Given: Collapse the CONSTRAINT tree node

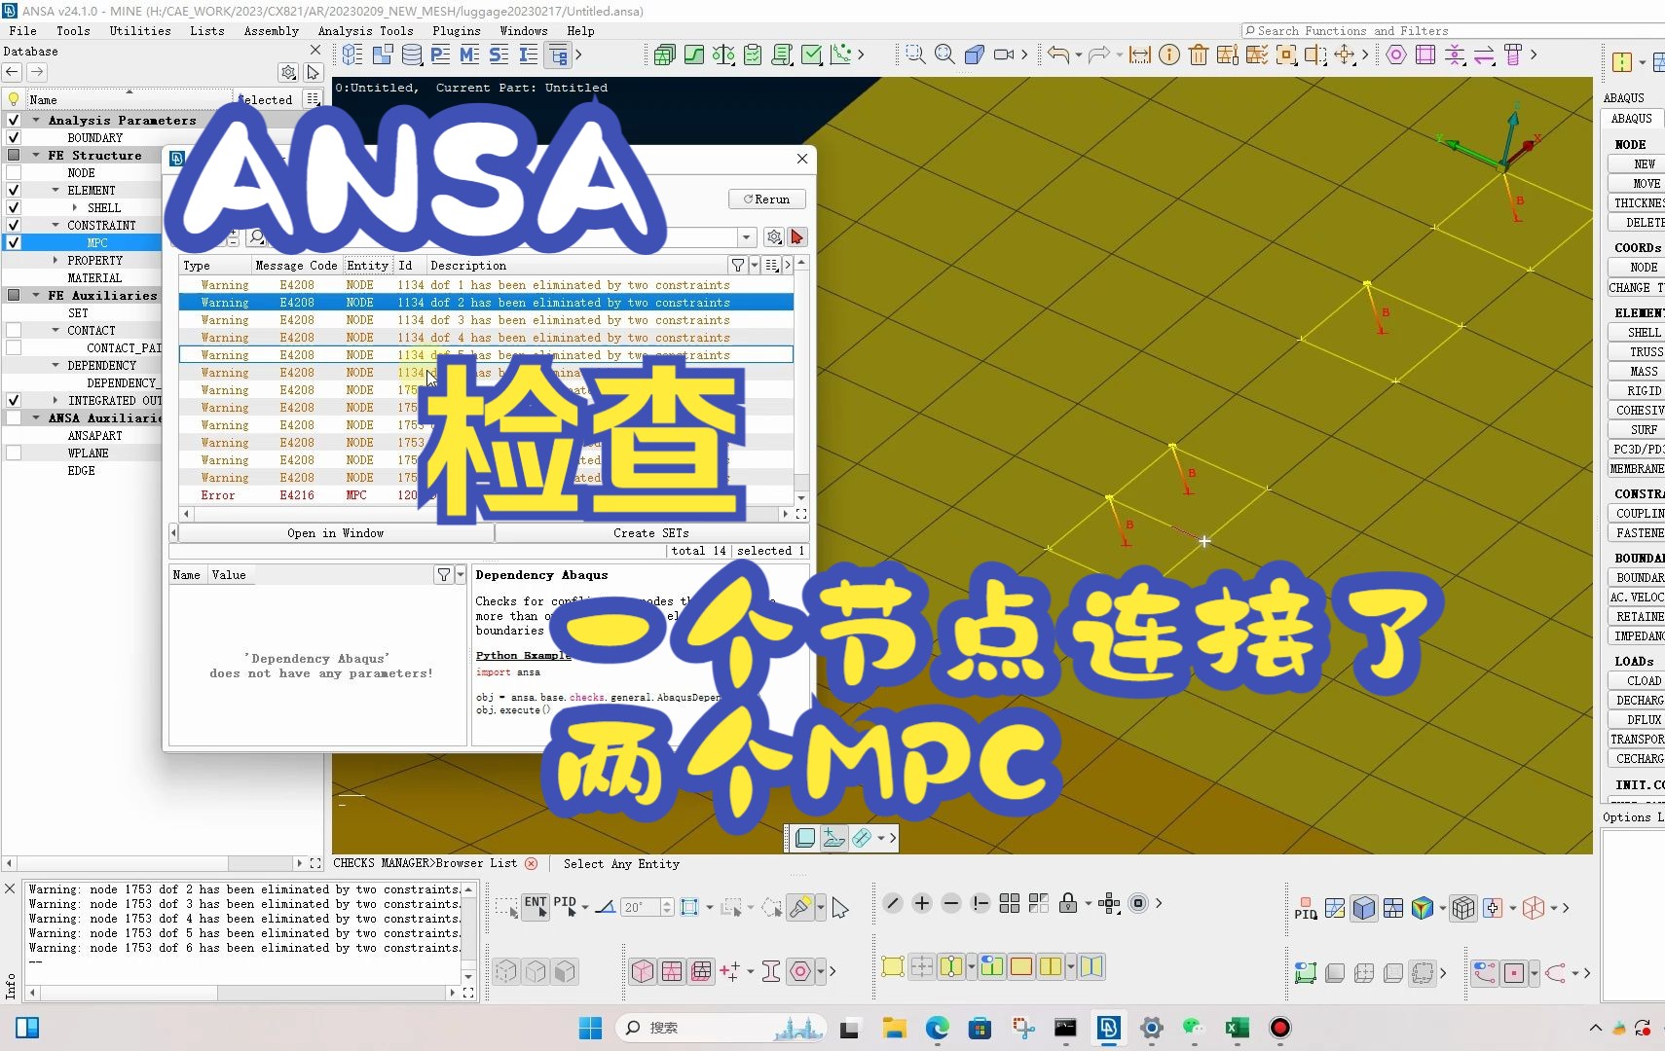Looking at the screenshot, I should click(x=55, y=226).
